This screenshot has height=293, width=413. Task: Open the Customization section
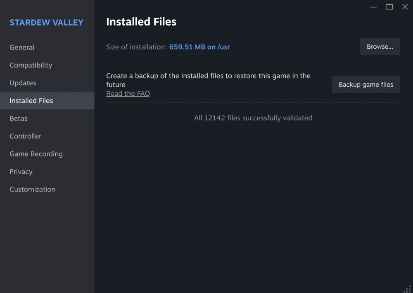(x=33, y=189)
